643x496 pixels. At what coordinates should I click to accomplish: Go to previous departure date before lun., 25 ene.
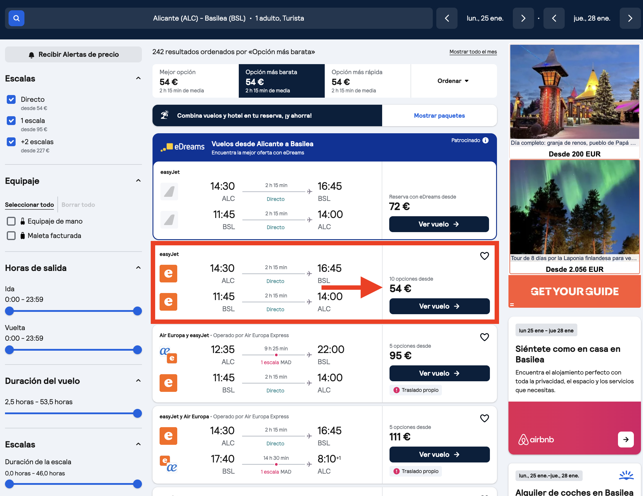447,18
